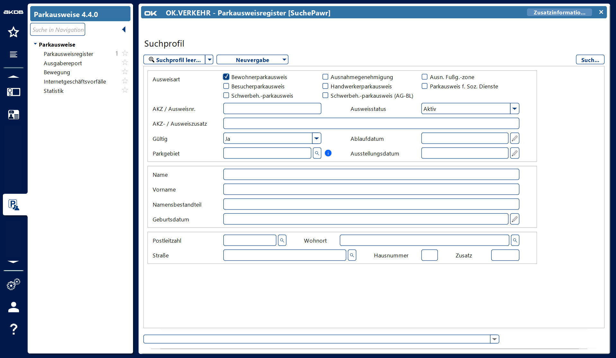Click into the Name input field

371,175
